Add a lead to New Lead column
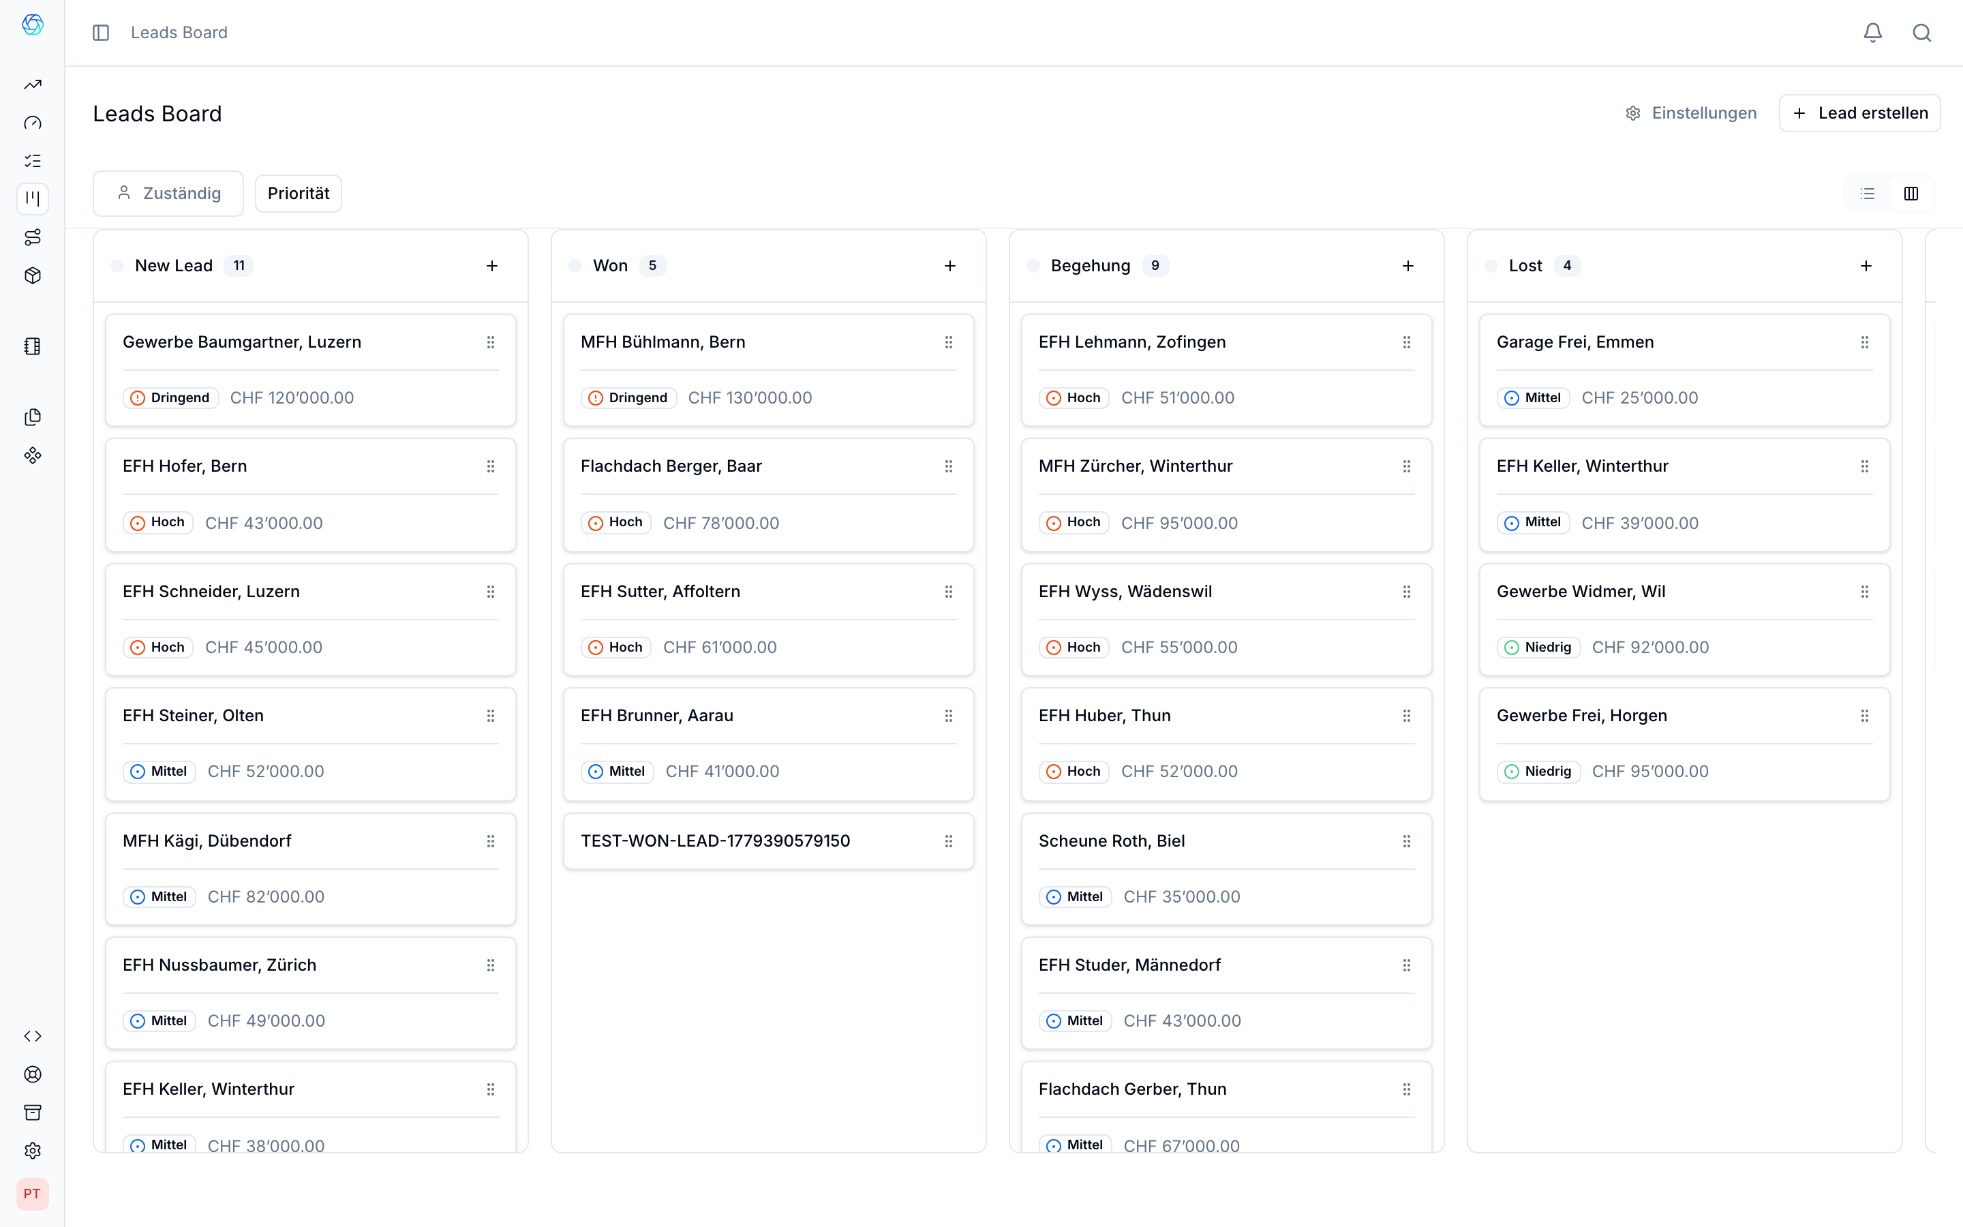Viewport: 1963px width, 1227px height. click(x=491, y=266)
